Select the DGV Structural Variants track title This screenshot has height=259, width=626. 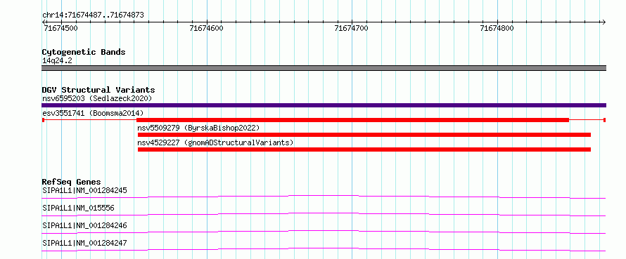[98, 90]
